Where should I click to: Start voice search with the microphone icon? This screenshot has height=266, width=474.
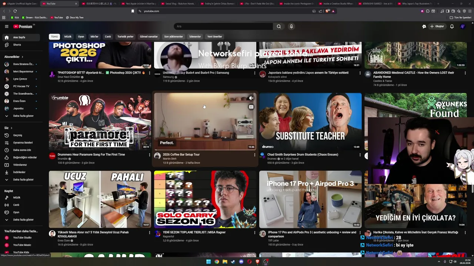[x=291, y=26]
